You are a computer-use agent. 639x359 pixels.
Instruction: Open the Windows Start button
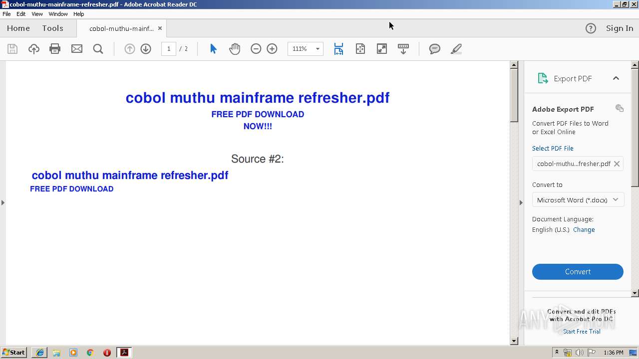(x=14, y=353)
